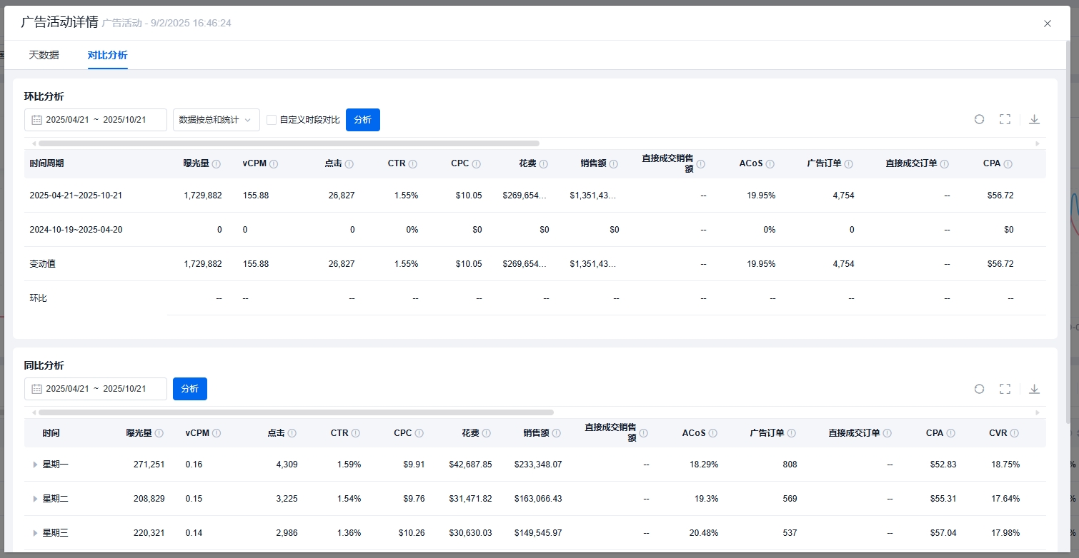Switch to the 天数据 tab
This screenshot has width=1079, height=558.
44,55
